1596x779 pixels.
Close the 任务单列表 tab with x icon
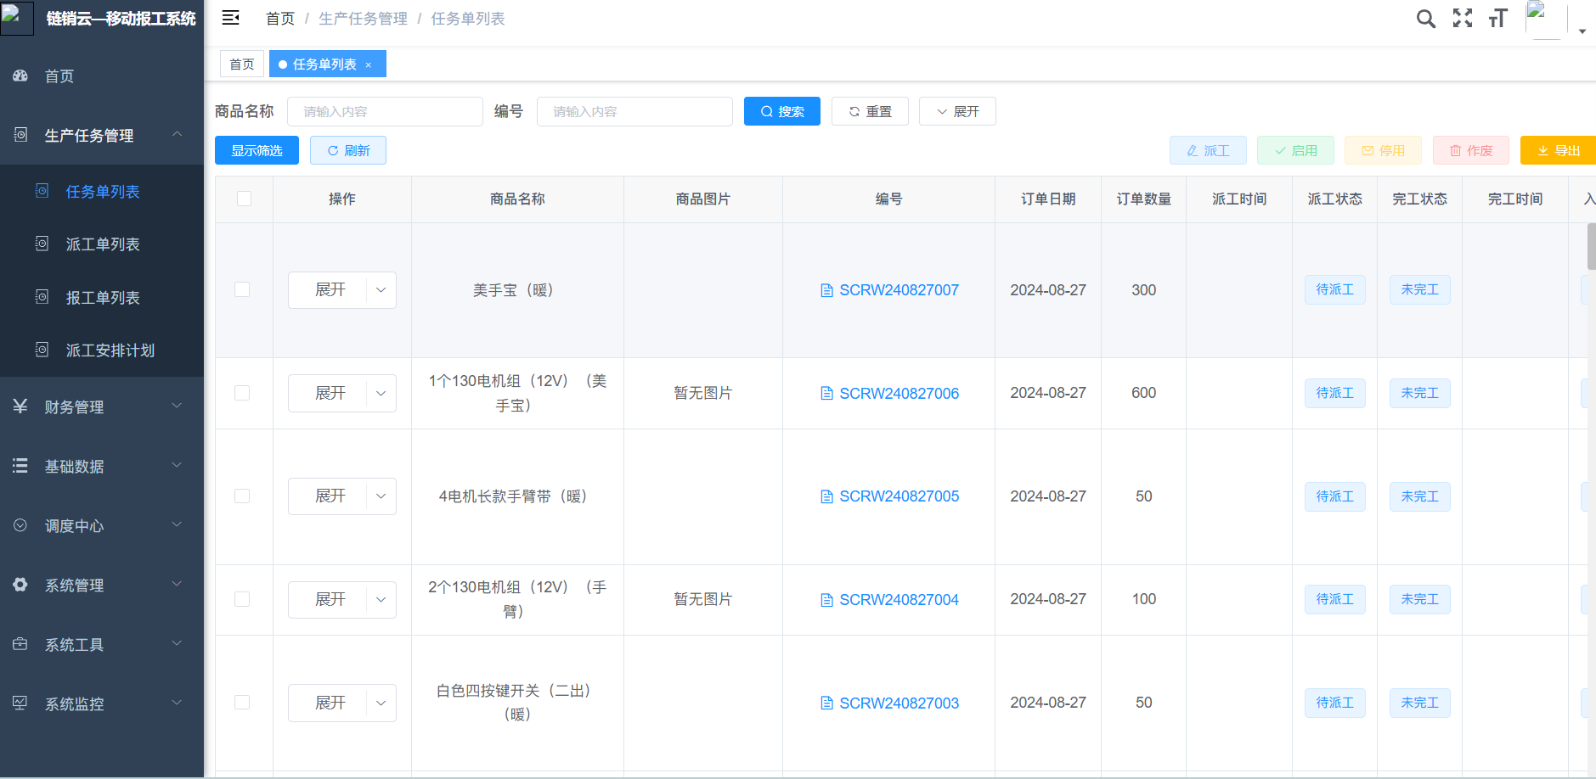tap(369, 64)
